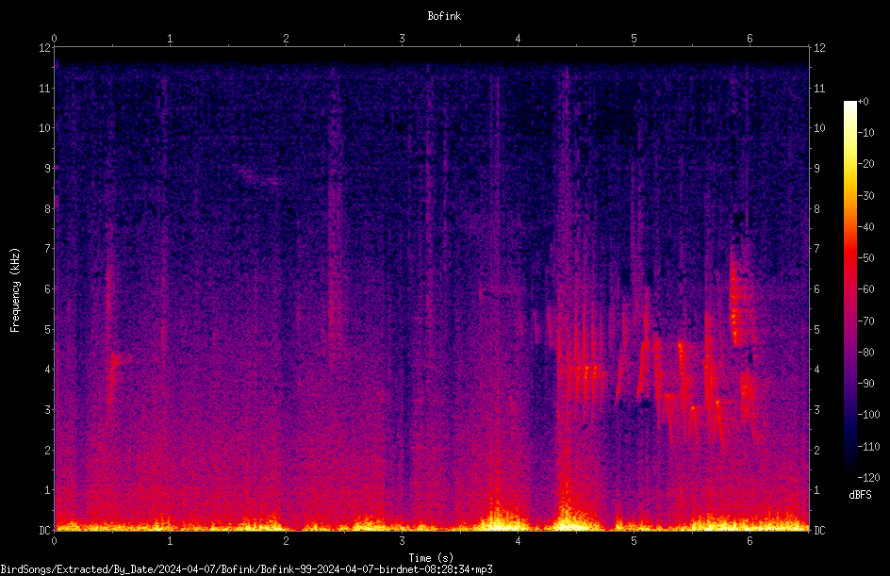The image size is (890, 576).
Task: Click the -120 mark on the color scale
Action: coord(869,478)
